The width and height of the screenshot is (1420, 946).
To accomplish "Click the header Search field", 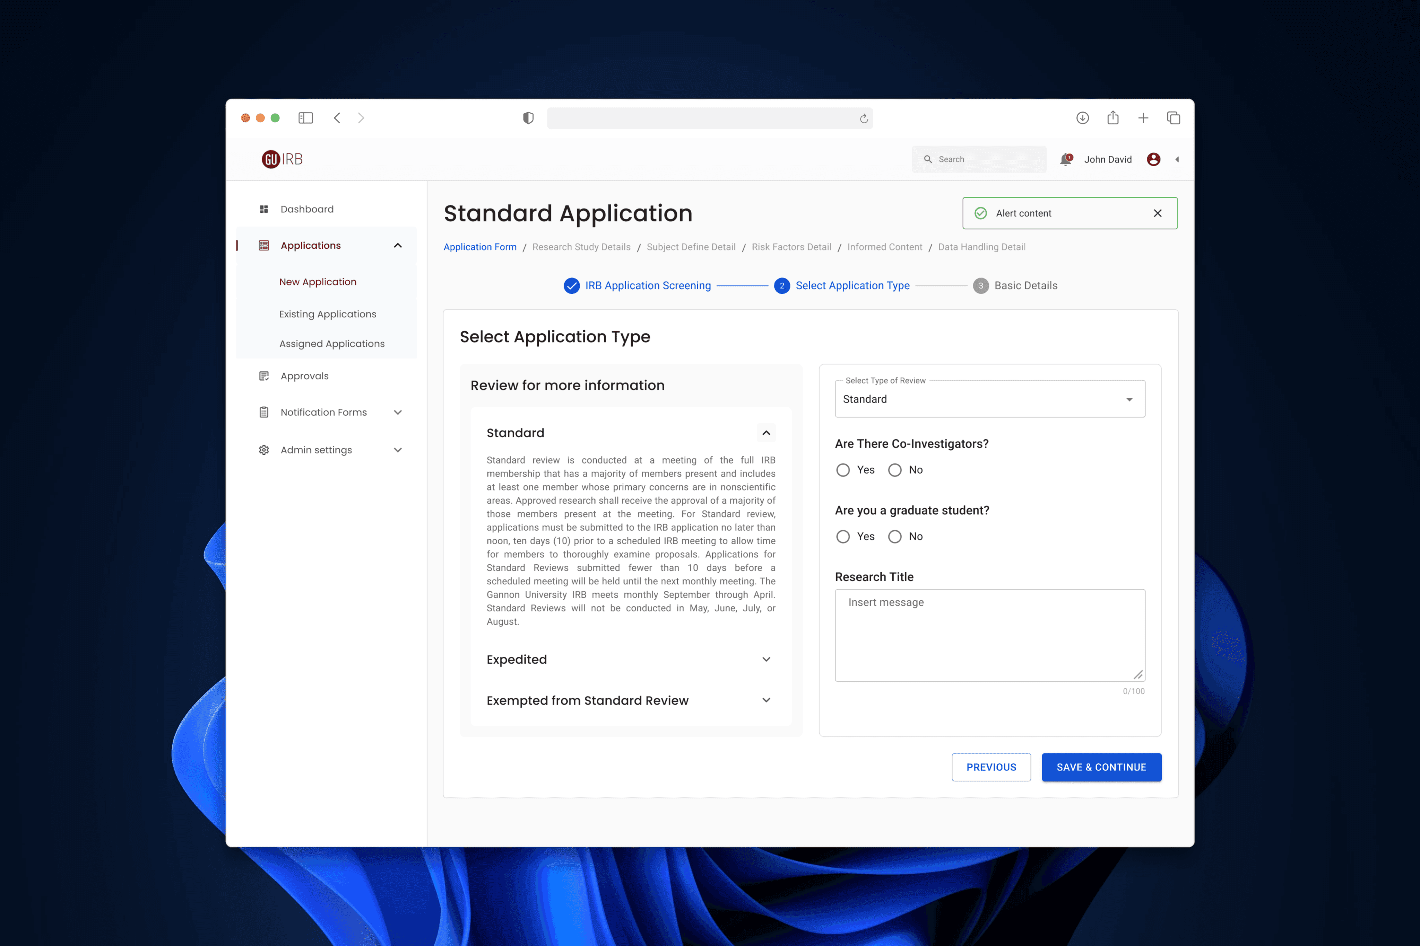I will (x=979, y=159).
